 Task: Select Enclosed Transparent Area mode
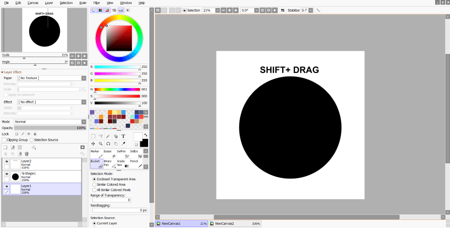(x=94, y=179)
